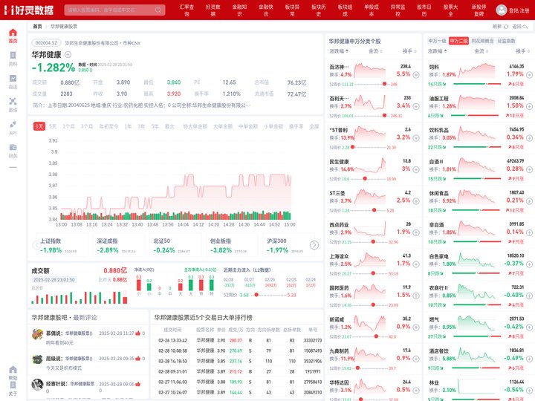The height and width of the screenshot is (401, 535).
Task: Show 特大单金额 chart series
Action: [195, 126]
